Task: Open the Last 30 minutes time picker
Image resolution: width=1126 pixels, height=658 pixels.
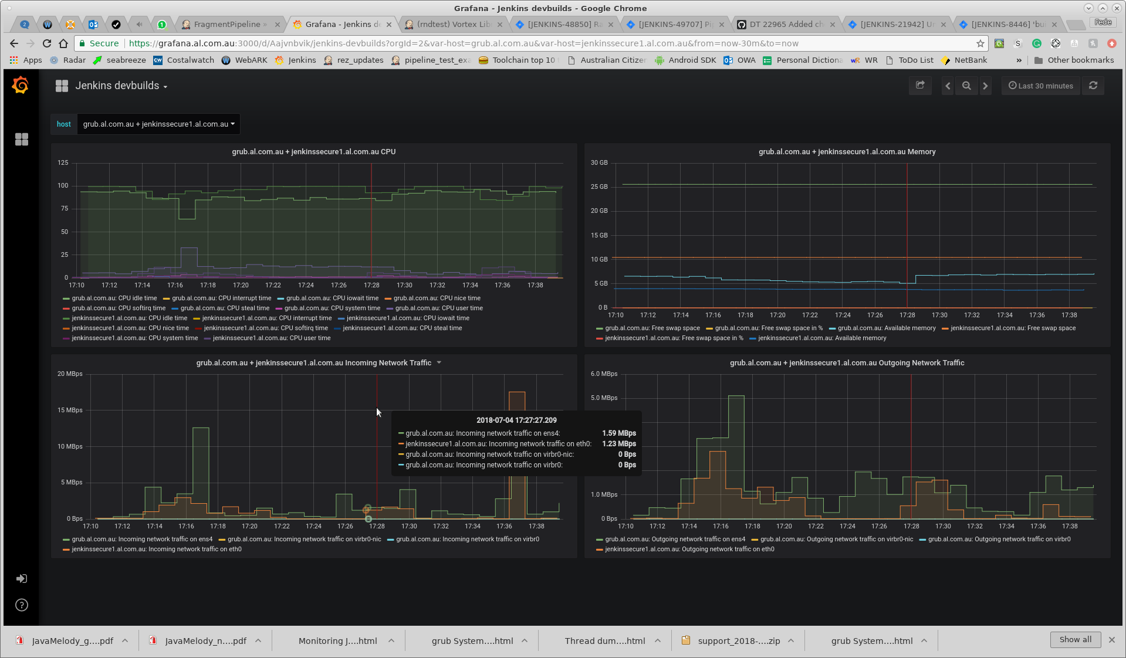Action: (x=1041, y=86)
